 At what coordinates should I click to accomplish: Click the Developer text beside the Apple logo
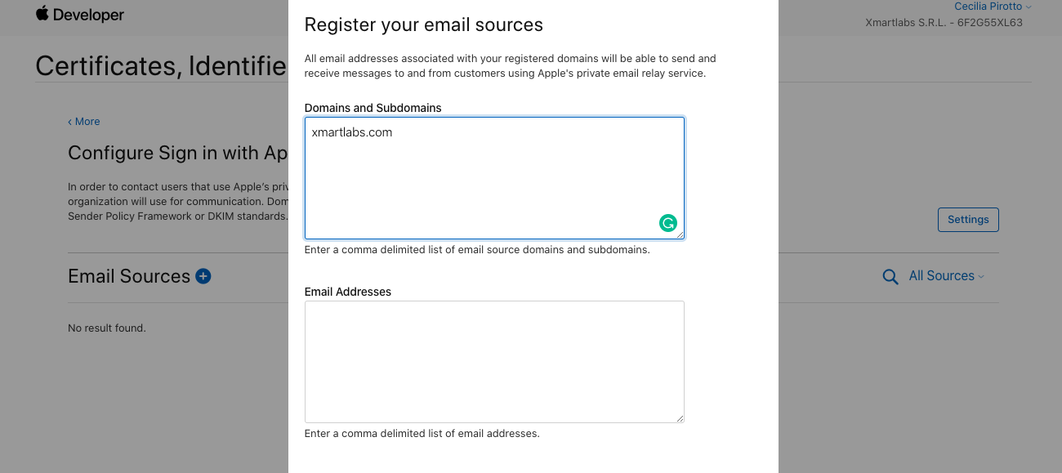[x=89, y=15]
